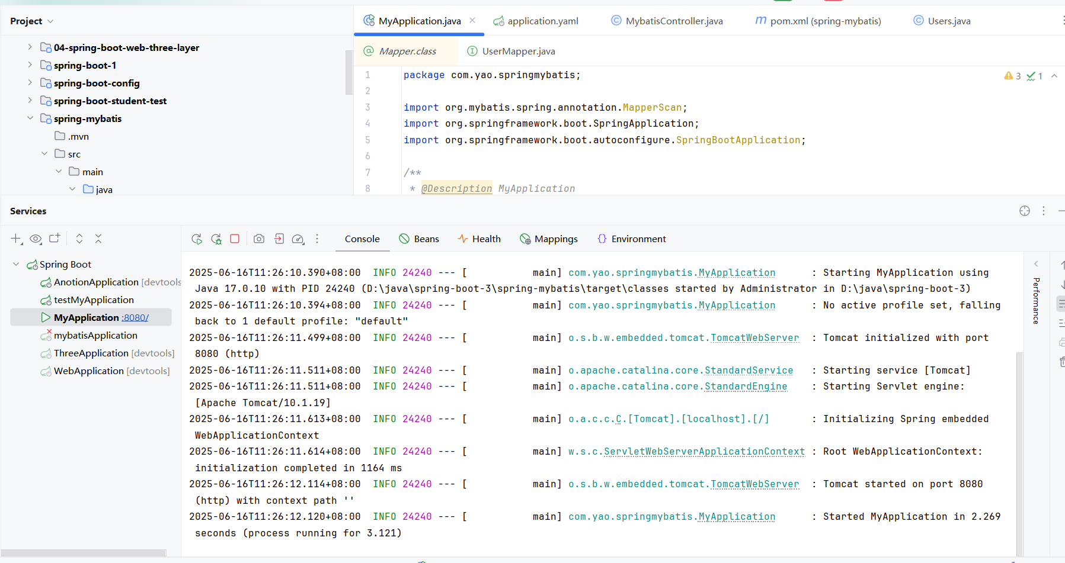Collapse the java folder

click(72, 189)
